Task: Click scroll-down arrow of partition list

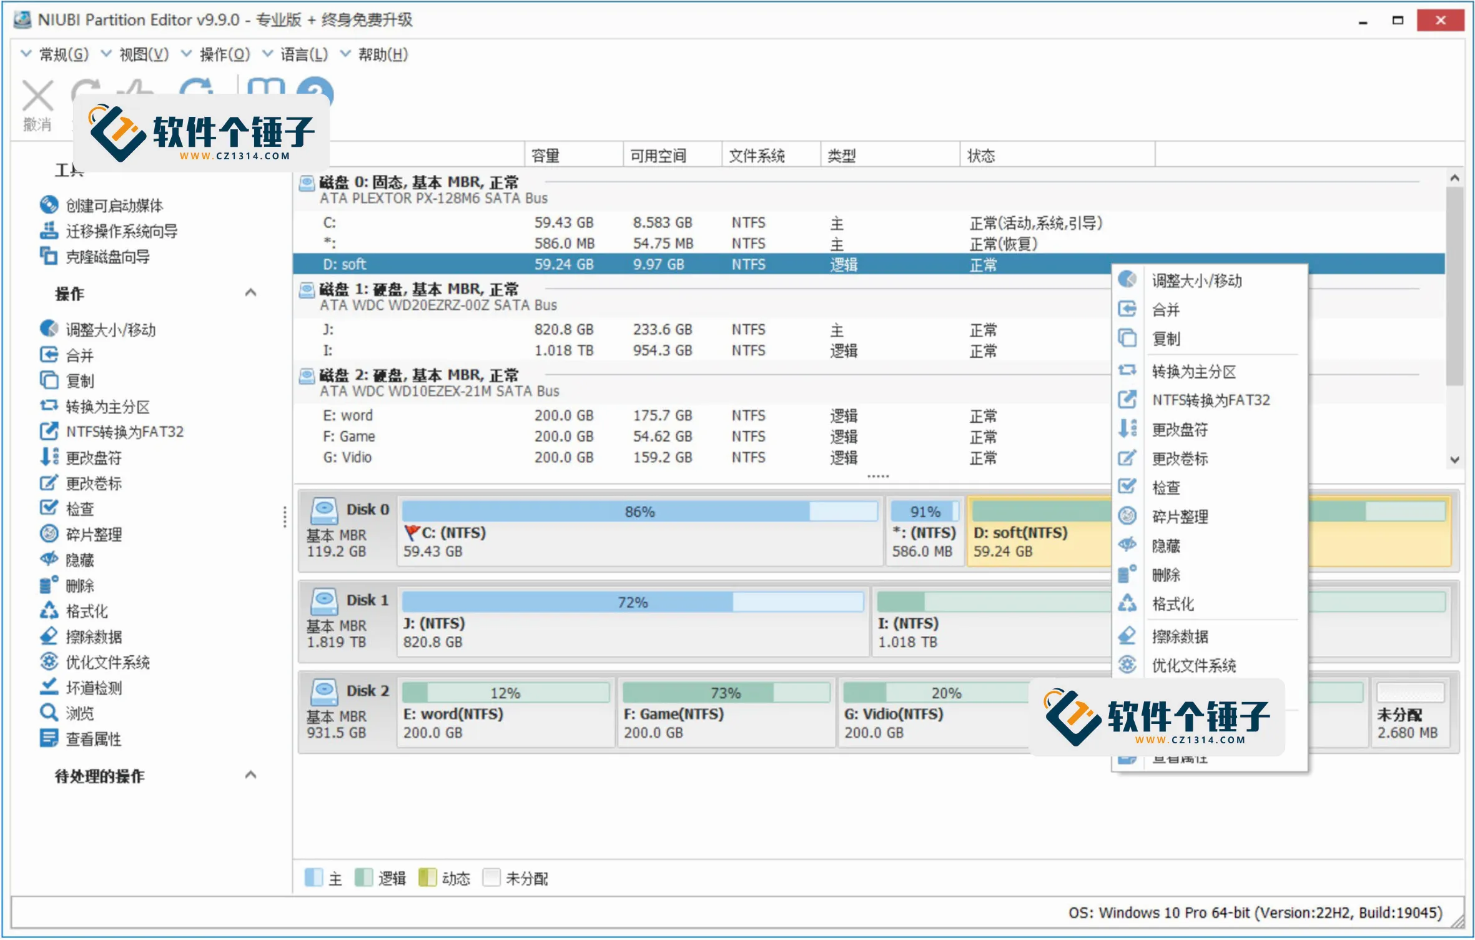Action: [1455, 460]
